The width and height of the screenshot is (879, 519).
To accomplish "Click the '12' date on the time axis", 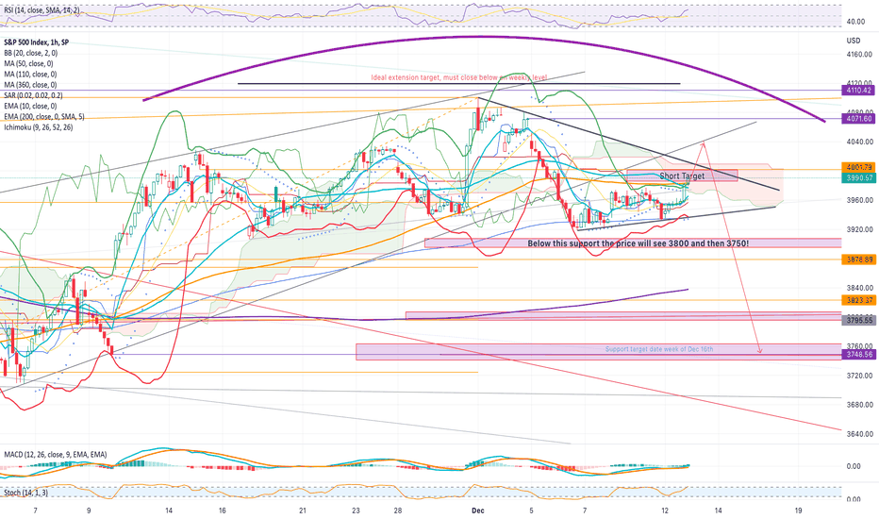I will tap(665, 511).
